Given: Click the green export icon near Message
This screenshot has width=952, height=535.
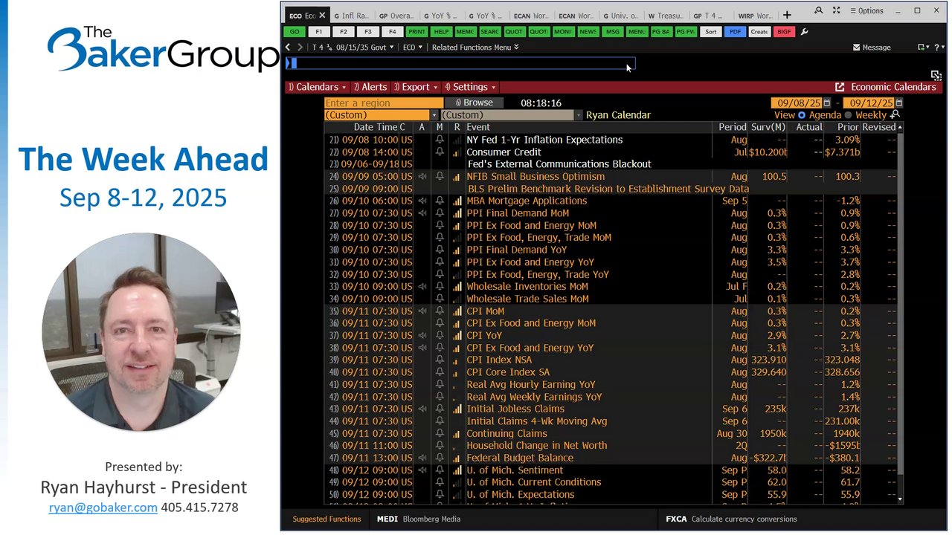Looking at the screenshot, I should click(x=923, y=48).
